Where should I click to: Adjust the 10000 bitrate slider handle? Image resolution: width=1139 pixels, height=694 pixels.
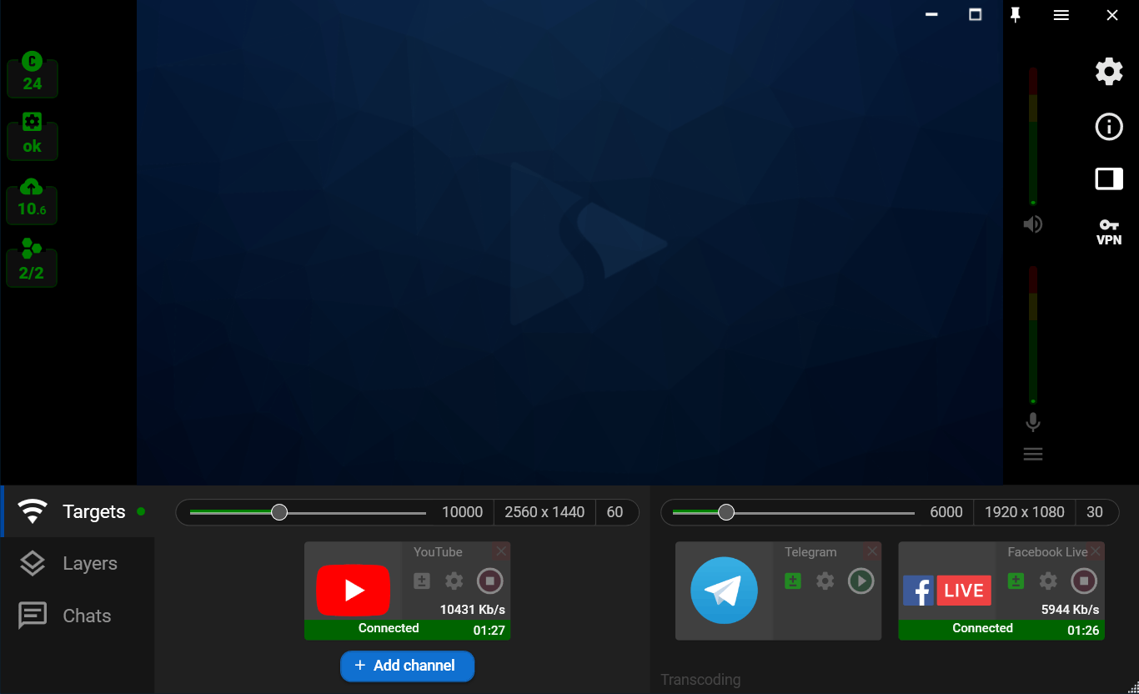coord(279,512)
